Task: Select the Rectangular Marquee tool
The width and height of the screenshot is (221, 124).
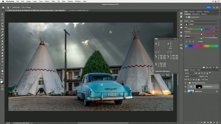Action: click(x=2, y=17)
